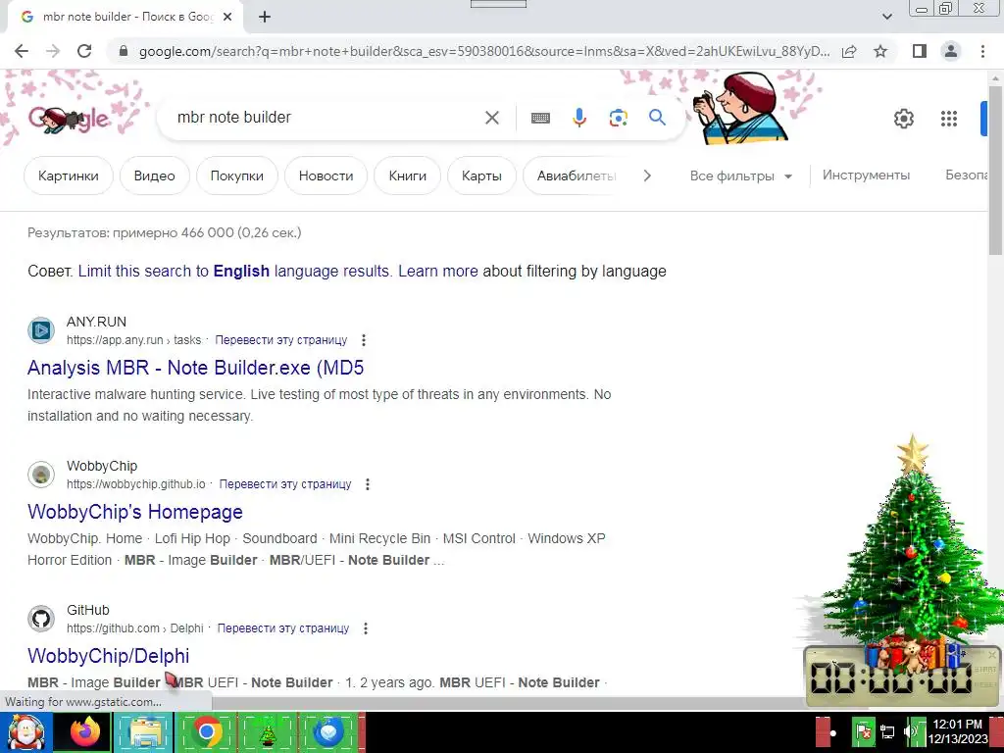Switch to the Видео filter
Viewport: 1004px width, 753px height.
click(x=154, y=176)
